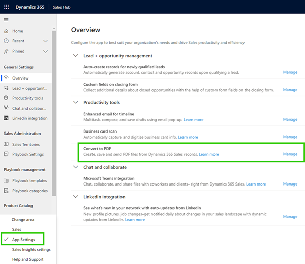The image size is (305, 264).
Task: Collapse Lead + opportunity management section
Action: pyautogui.click(x=76, y=56)
